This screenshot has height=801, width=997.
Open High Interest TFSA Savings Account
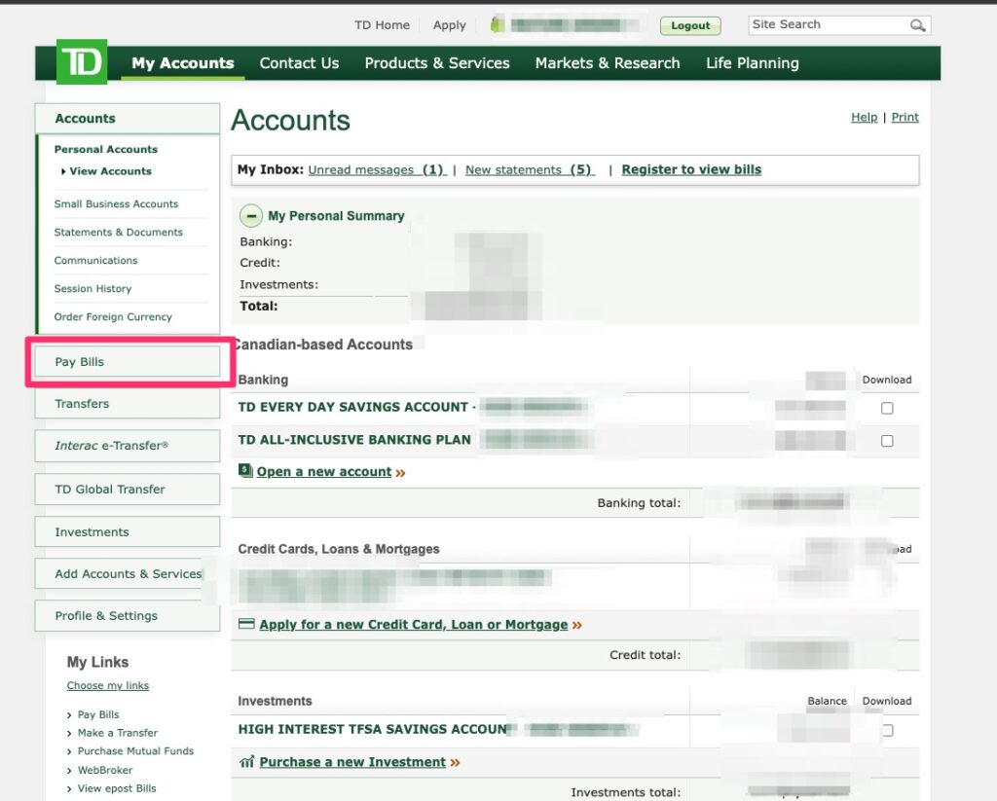(x=372, y=729)
